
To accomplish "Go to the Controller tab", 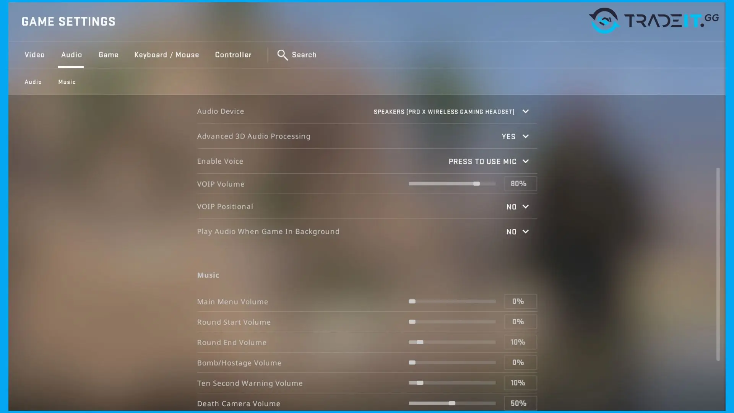I will pyautogui.click(x=233, y=55).
